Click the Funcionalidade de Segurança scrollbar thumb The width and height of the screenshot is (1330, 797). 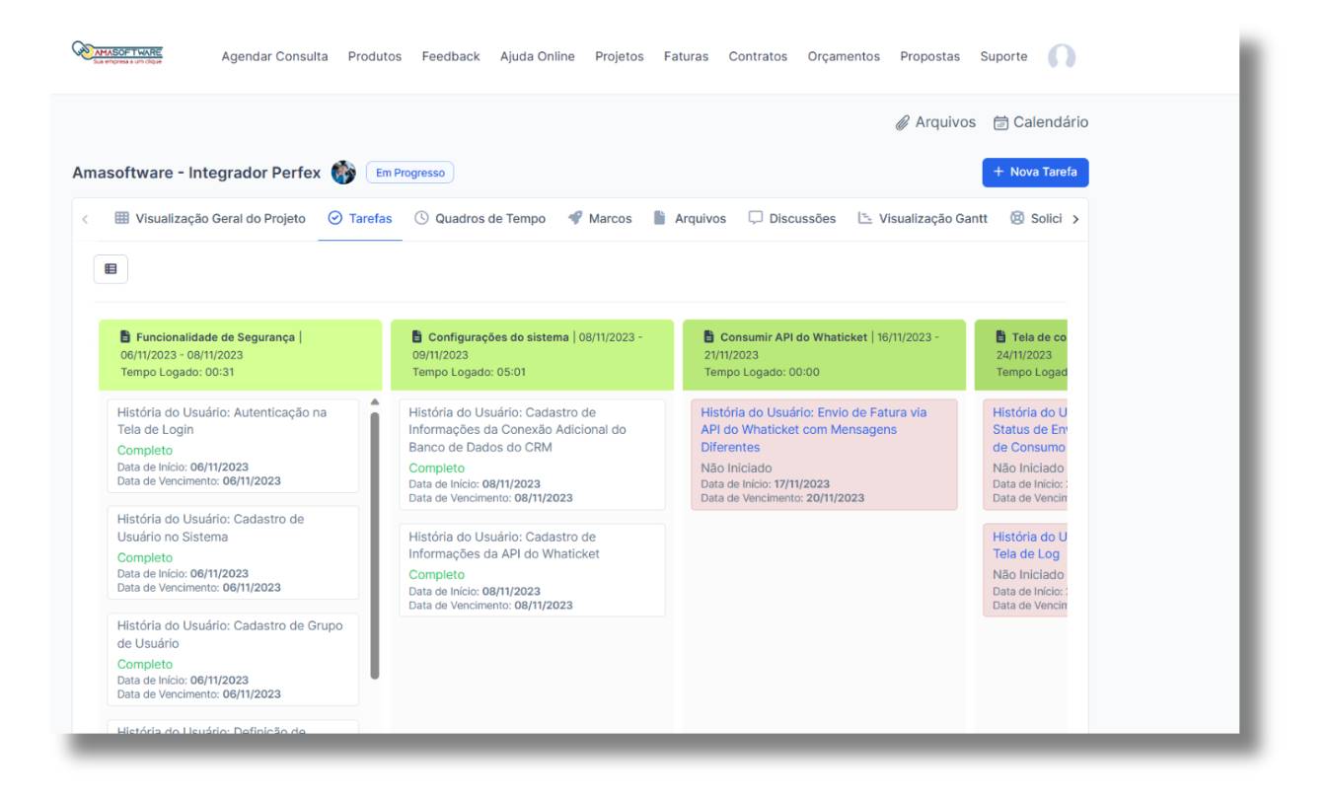(x=374, y=545)
